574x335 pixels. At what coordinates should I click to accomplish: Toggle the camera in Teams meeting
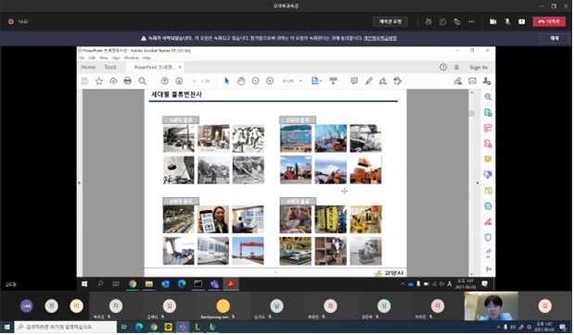(x=492, y=21)
